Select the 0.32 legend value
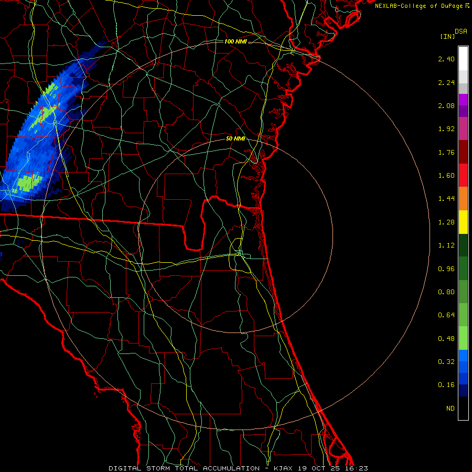The image size is (472, 472). tap(446, 362)
